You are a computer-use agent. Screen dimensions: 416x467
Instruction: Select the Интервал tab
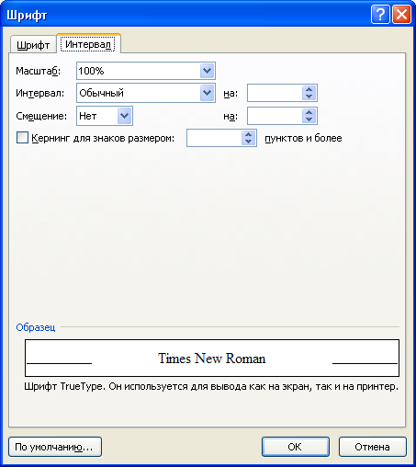click(88, 44)
